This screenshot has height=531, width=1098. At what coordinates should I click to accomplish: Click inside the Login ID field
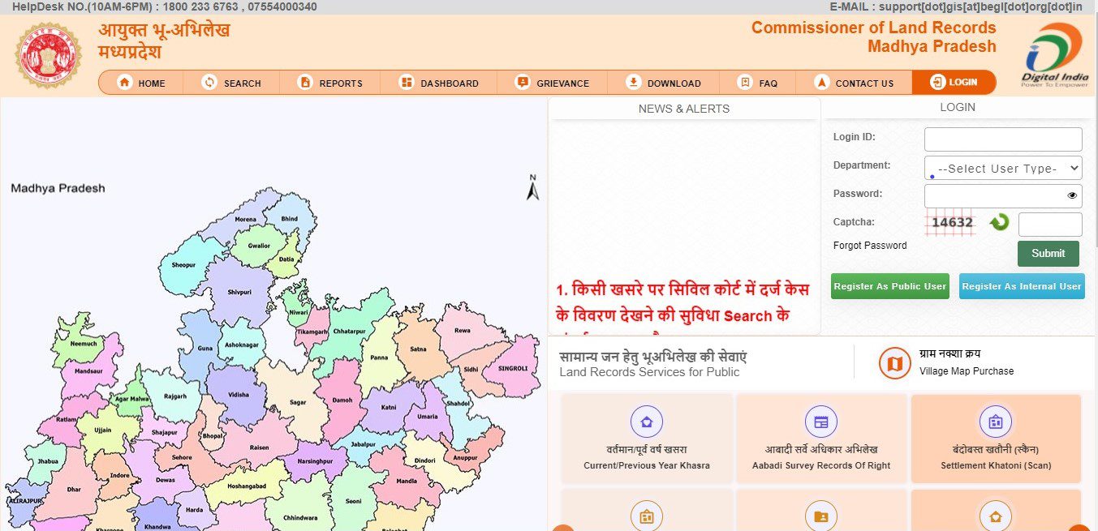[x=1002, y=139]
